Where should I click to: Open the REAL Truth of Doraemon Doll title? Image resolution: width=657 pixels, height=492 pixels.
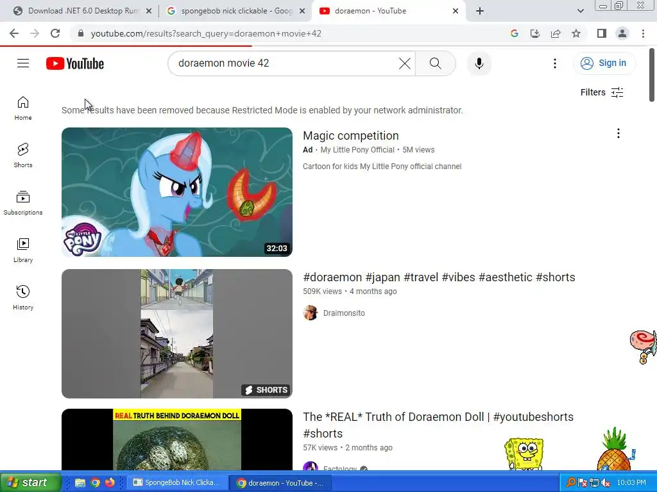pyautogui.click(x=438, y=425)
